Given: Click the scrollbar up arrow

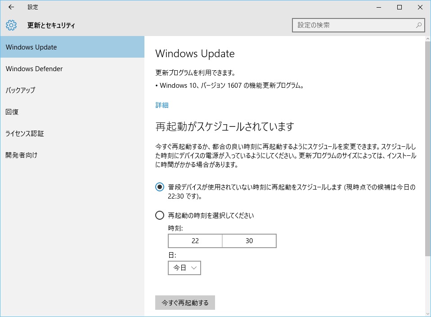Looking at the screenshot, I should click(x=428, y=39).
